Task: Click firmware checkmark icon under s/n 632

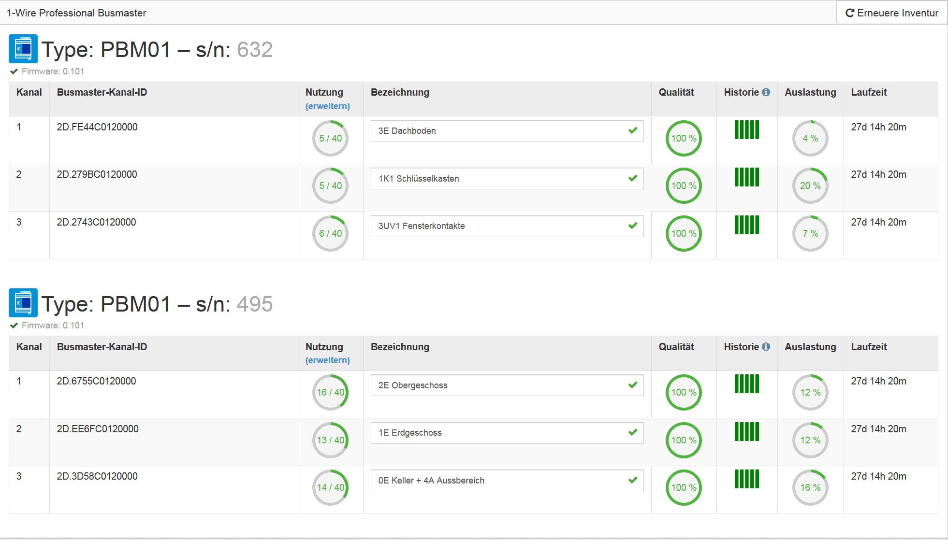Action: tap(14, 71)
